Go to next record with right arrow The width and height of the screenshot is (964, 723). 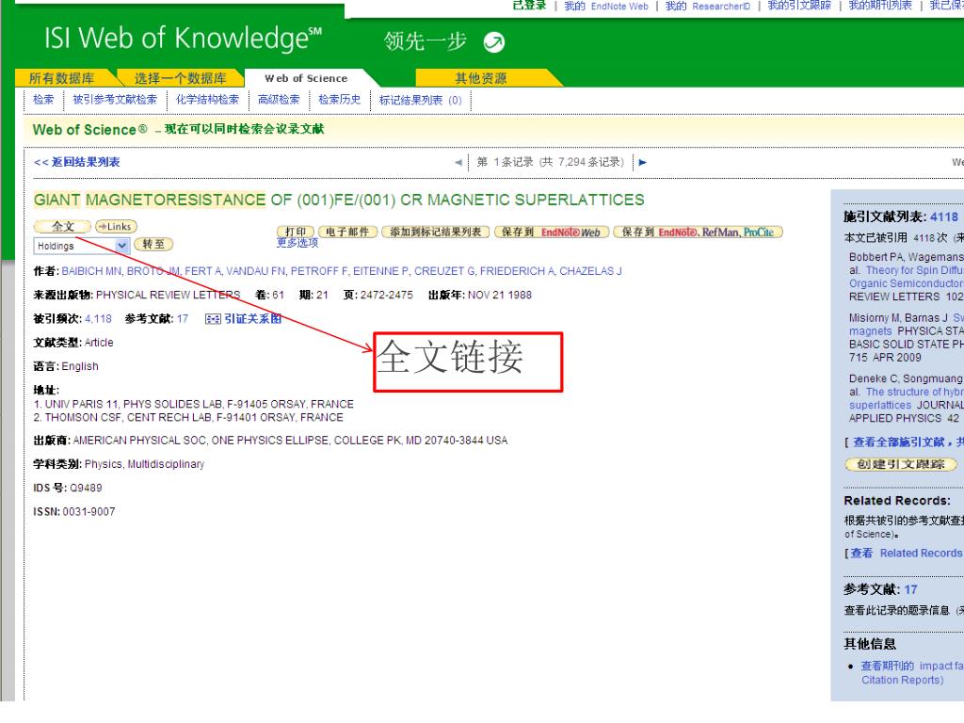tap(642, 162)
